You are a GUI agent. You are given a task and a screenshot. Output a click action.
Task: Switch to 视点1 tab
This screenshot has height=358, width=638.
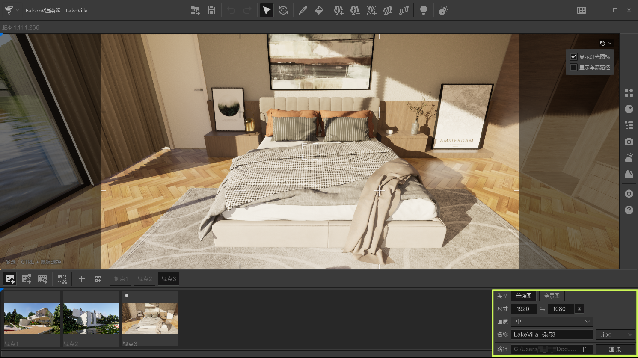pos(121,279)
